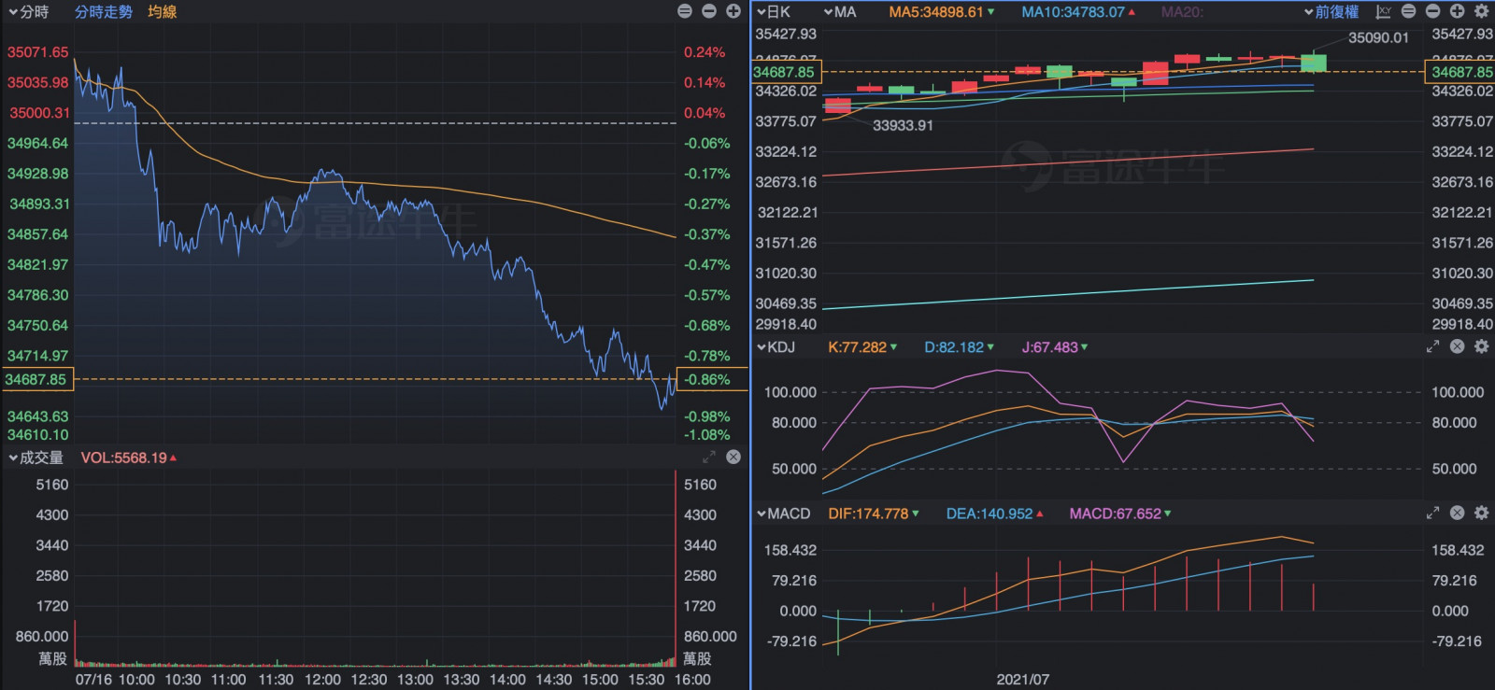Screen dimensions: 1495x690
Task: Open daily K chart settings gear
Action: pos(1481,11)
